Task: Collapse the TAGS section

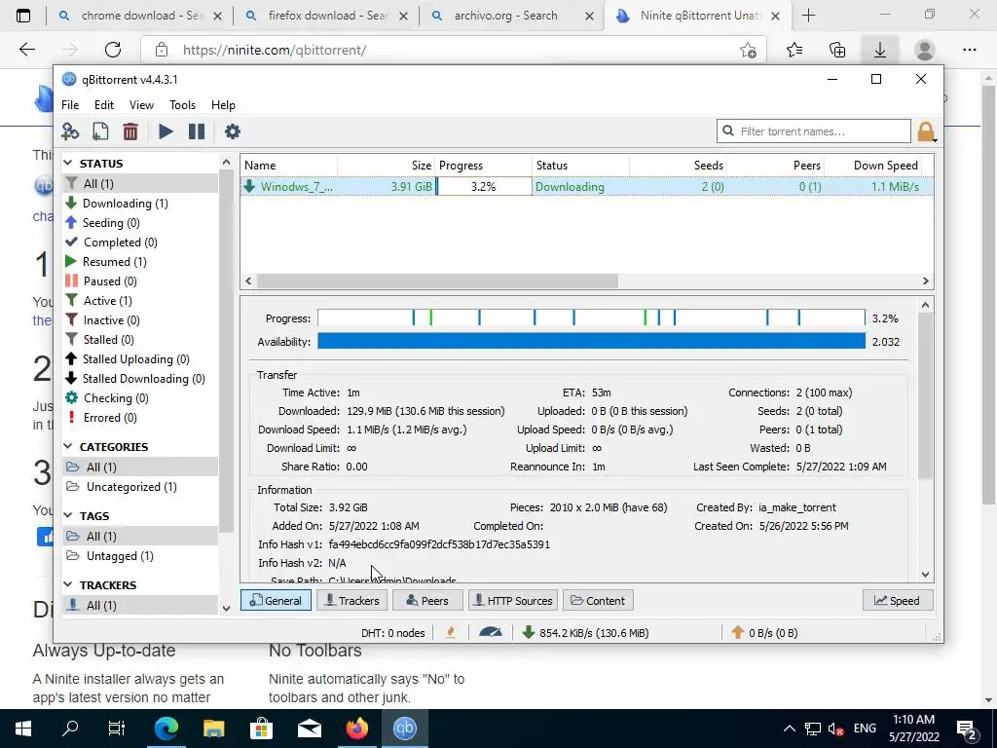Action: pos(68,516)
